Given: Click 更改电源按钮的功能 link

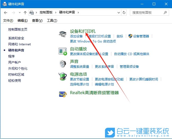Looking at the screenshot, I should 109,79.
